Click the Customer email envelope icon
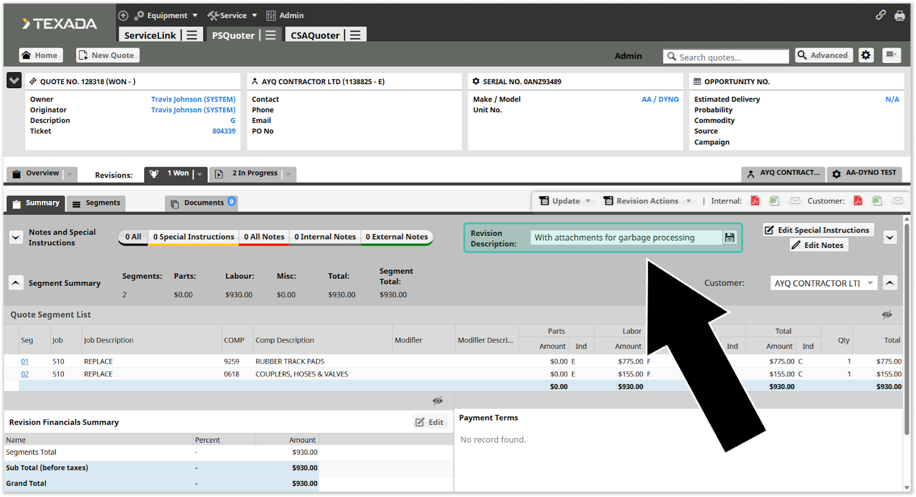916x497 pixels. pos(898,201)
